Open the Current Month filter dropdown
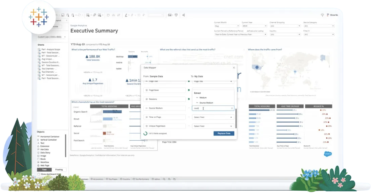This screenshot has height=193, width=371. pos(227,26)
